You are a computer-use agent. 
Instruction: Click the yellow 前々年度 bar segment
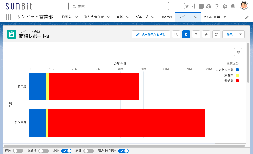[x=47, y=123]
